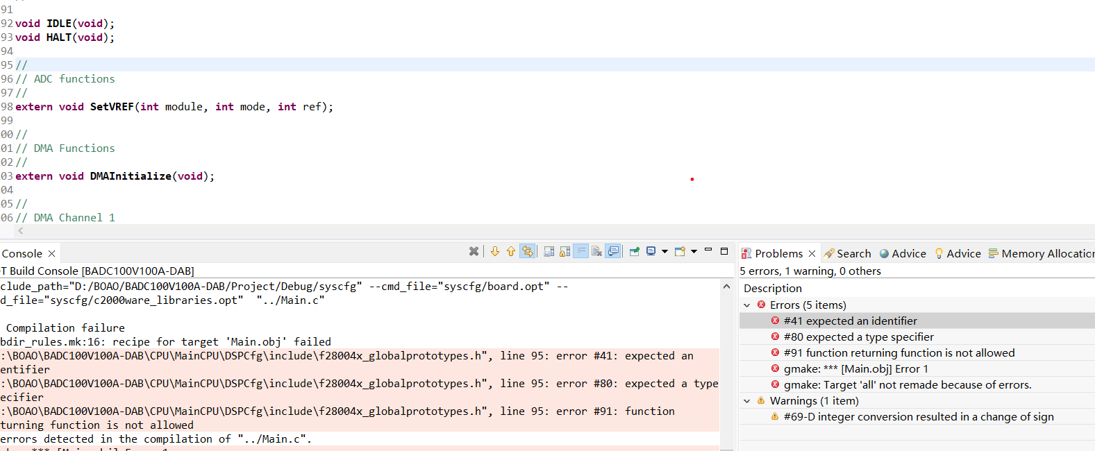Screen dimensions: 1095x451
Task: Close the Console tab
Action: pos(51,254)
